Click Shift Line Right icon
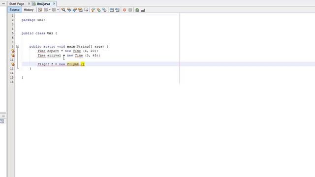The image size is (315, 177). [117, 10]
